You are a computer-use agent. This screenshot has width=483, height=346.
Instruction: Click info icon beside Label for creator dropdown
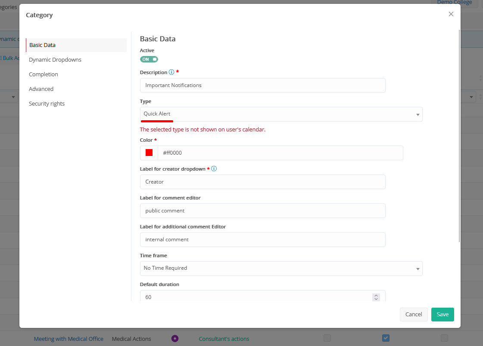click(x=214, y=169)
